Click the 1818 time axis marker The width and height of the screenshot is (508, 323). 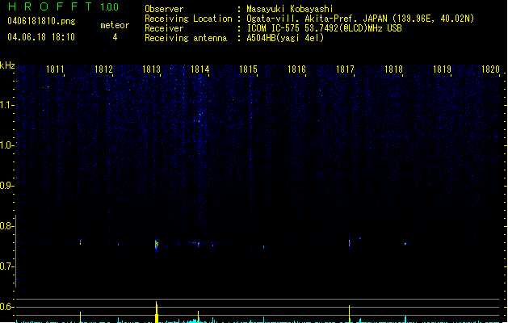[393, 69]
